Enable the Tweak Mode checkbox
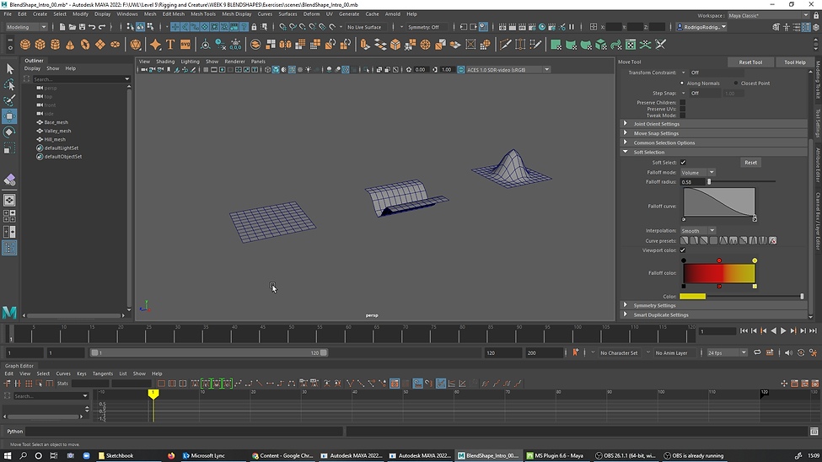This screenshot has height=462, width=822. click(x=683, y=115)
